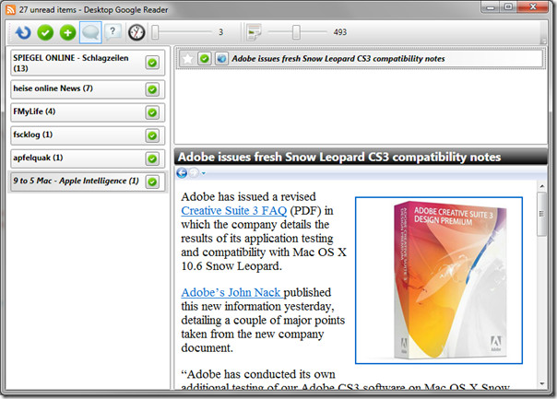Click the article scrollbar down arrow
Viewport: 557px width, 399px height.
[541, 383]
